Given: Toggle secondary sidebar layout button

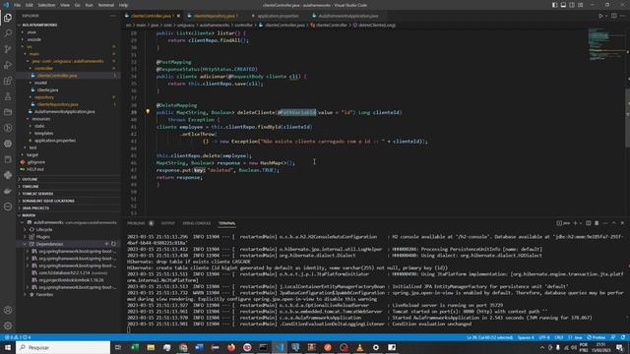Looking at the screenshot, I should tap(572, 5).
